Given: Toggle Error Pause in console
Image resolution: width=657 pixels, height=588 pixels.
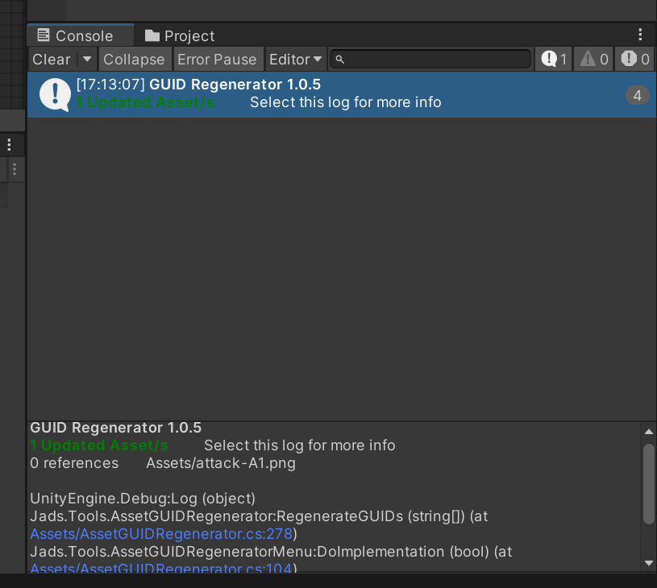Looking at the screenshot, I should click(x=217, y=59).
